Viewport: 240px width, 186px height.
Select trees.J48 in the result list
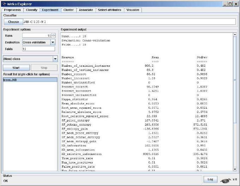pyautogui.click(x=30, y=80)
